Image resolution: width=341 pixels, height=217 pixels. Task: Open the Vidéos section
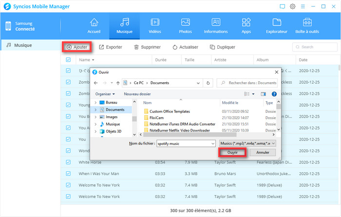pyautogui.click(x=155, y=25)
